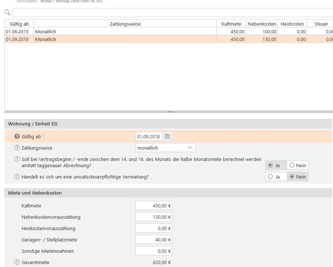Click the Nebenkostenvorauszahlung amount field
The image size is (333, 267).
(x=154, y=217)
